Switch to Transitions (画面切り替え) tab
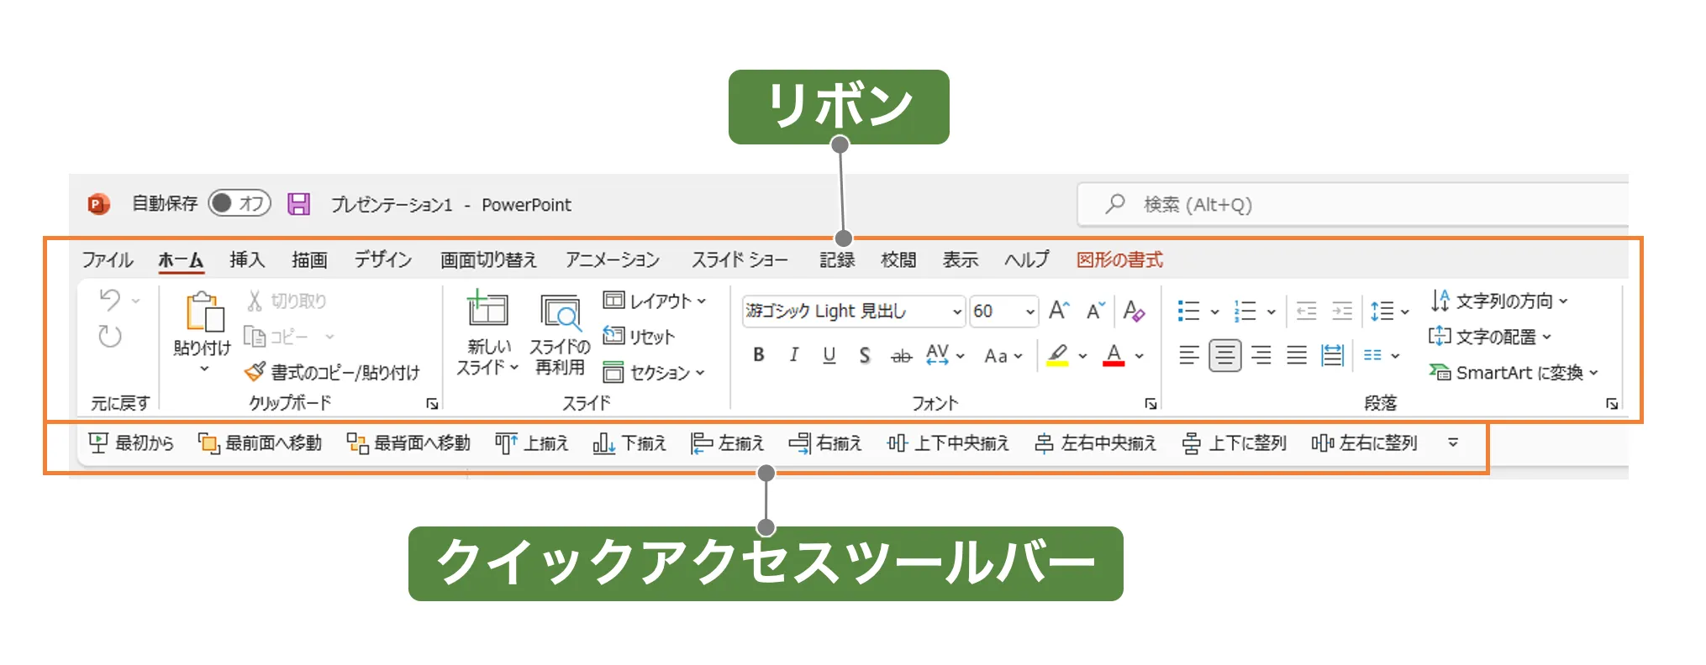The height and width of the screenshot is (665, 1706). [488, 259]
